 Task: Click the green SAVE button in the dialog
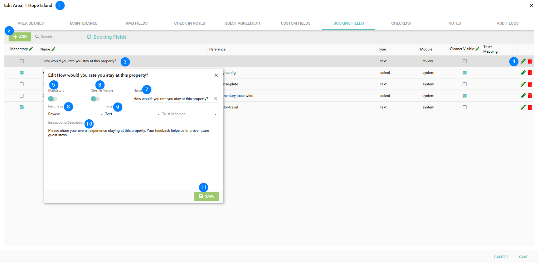206,196
